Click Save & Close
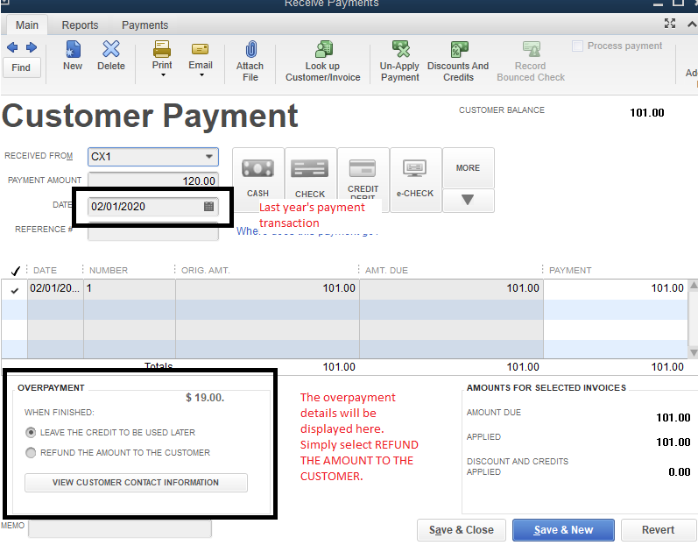 [x=462, y=530]
